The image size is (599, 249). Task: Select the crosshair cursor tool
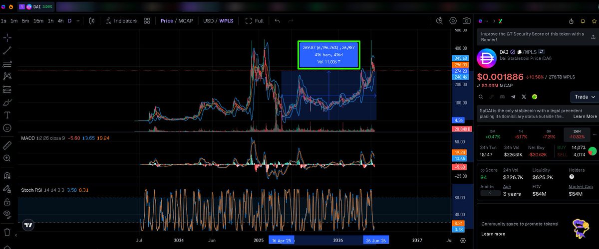point(7,37)
